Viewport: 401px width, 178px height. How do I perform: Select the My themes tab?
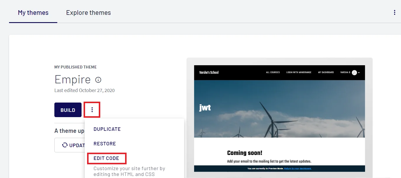(x=33, y=13)
